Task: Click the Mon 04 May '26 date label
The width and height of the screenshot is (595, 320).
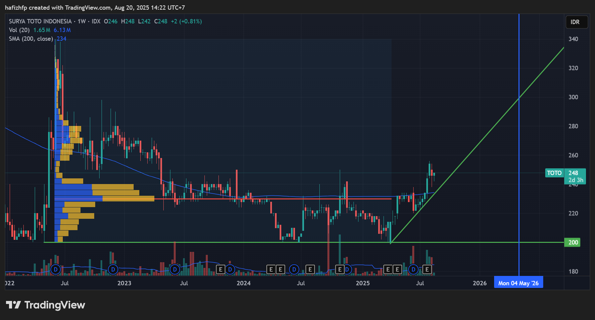Action: click(518, 283)
